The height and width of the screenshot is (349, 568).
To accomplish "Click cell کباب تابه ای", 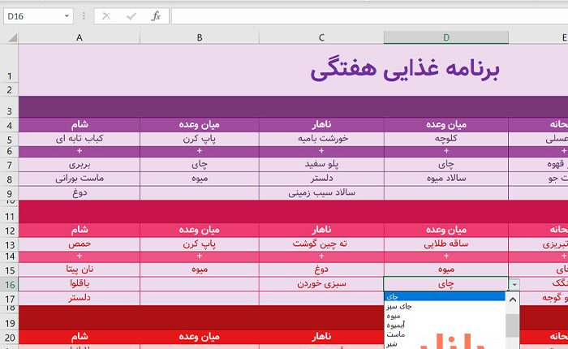I will click(80, 139).
